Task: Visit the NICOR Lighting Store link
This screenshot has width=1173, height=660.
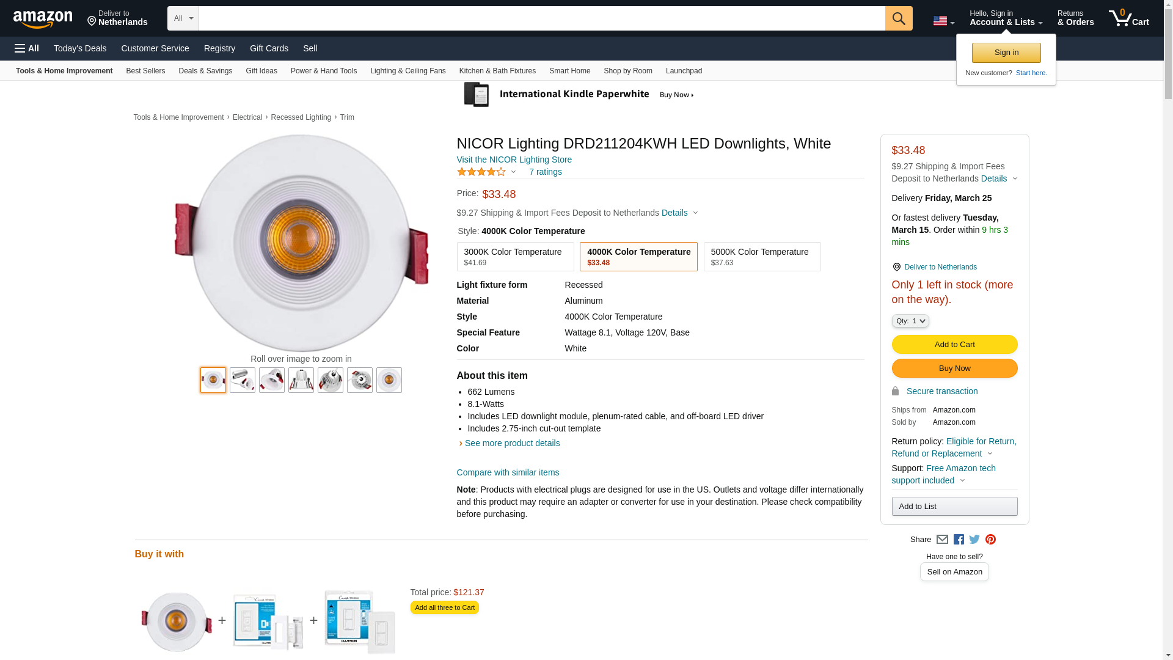Action: [x=514, y=159]
